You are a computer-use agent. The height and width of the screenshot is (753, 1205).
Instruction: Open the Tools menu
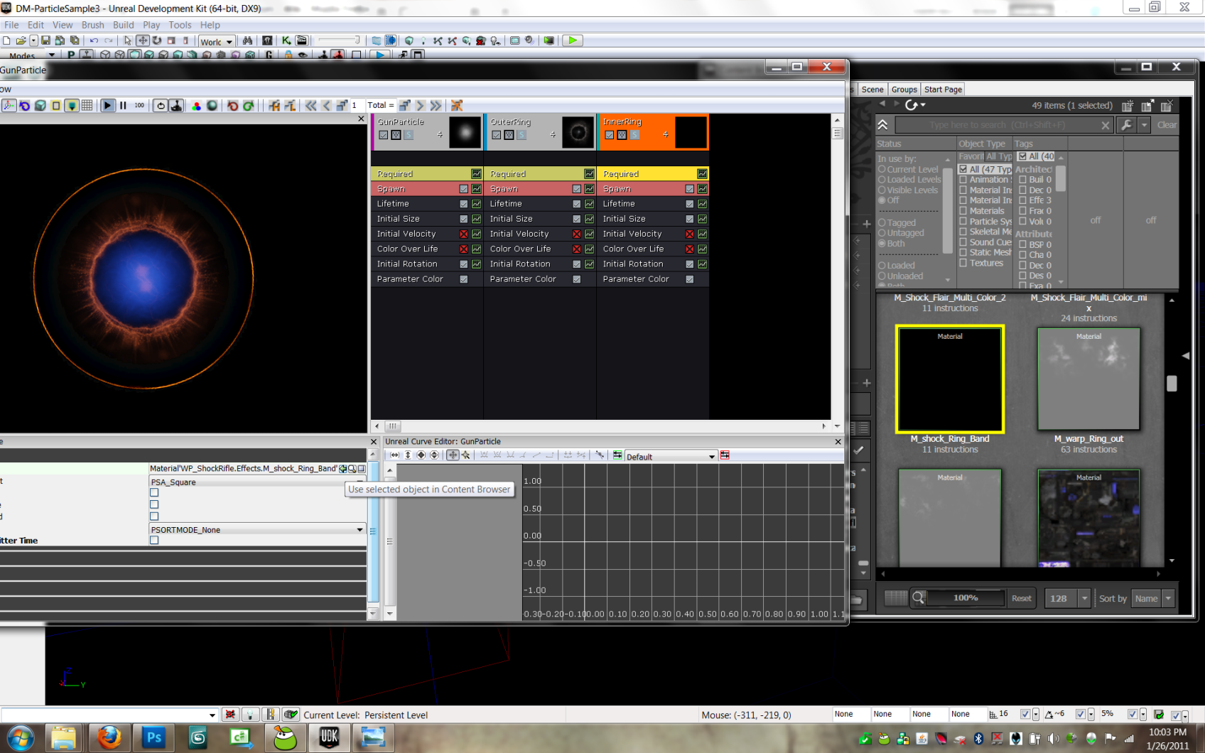tap(180, 25)
